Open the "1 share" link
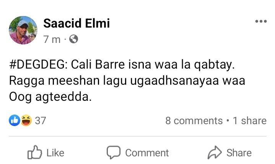The height and width of the screenshot is (164, 275). (x=249, y=121)
